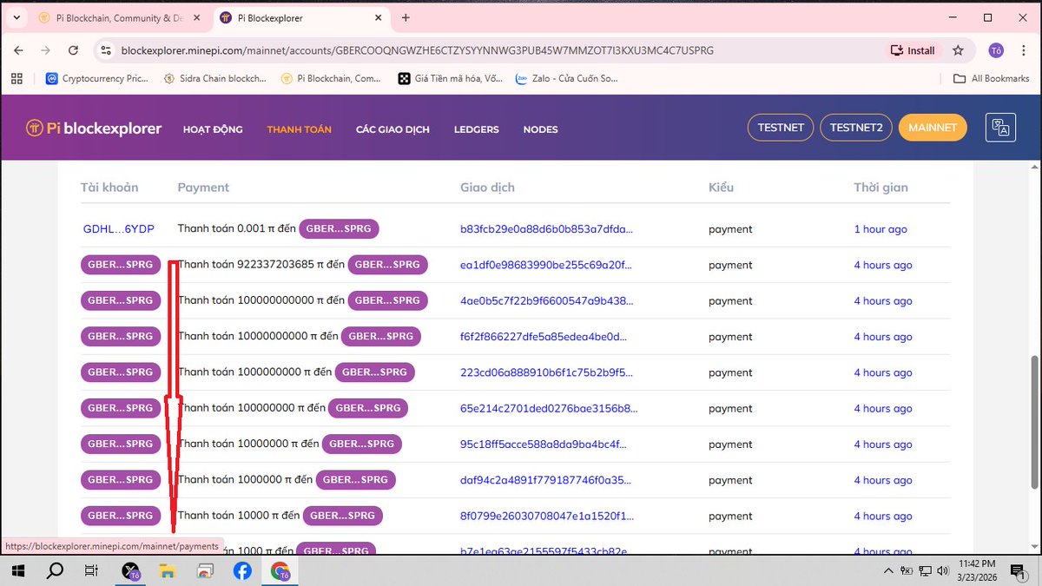
Task: Click the Pi blockexplorer logo
Action: pyautogui.click(x=94, y=128)
